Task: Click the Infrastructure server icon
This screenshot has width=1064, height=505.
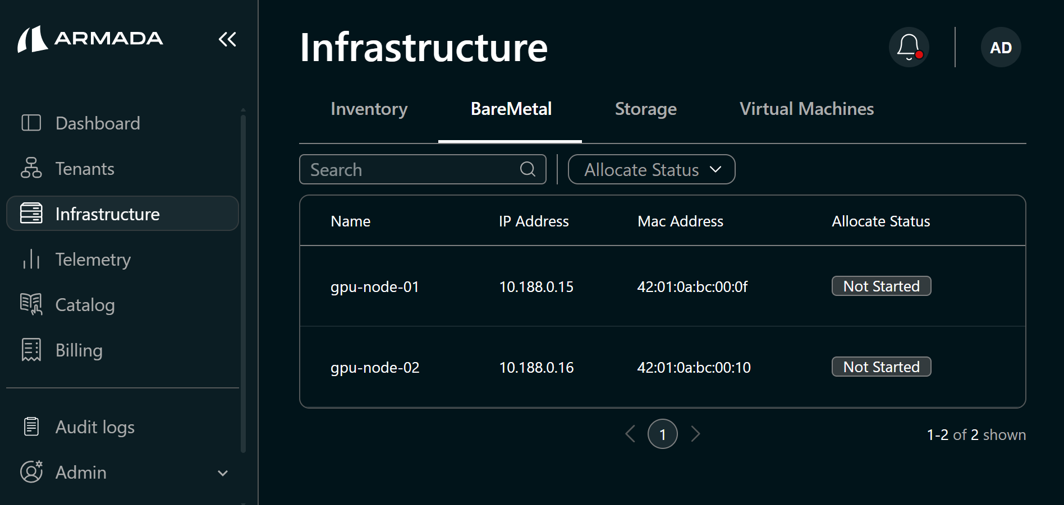Action: pos(31,214)
